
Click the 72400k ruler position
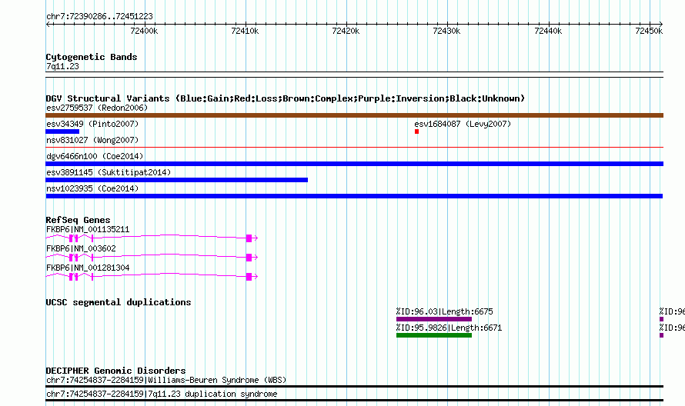click(144, 31)
